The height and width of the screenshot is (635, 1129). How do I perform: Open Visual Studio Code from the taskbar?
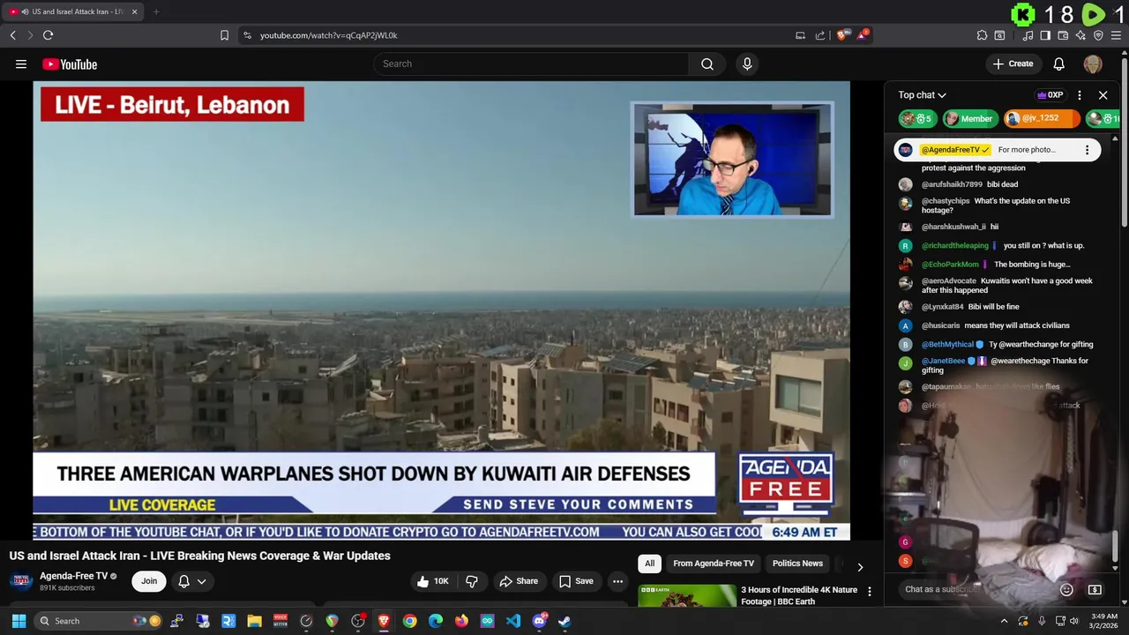click(513, 621)
